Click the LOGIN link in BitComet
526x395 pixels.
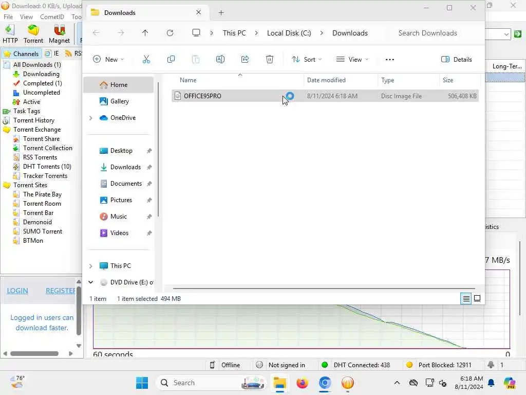point(17,291)
